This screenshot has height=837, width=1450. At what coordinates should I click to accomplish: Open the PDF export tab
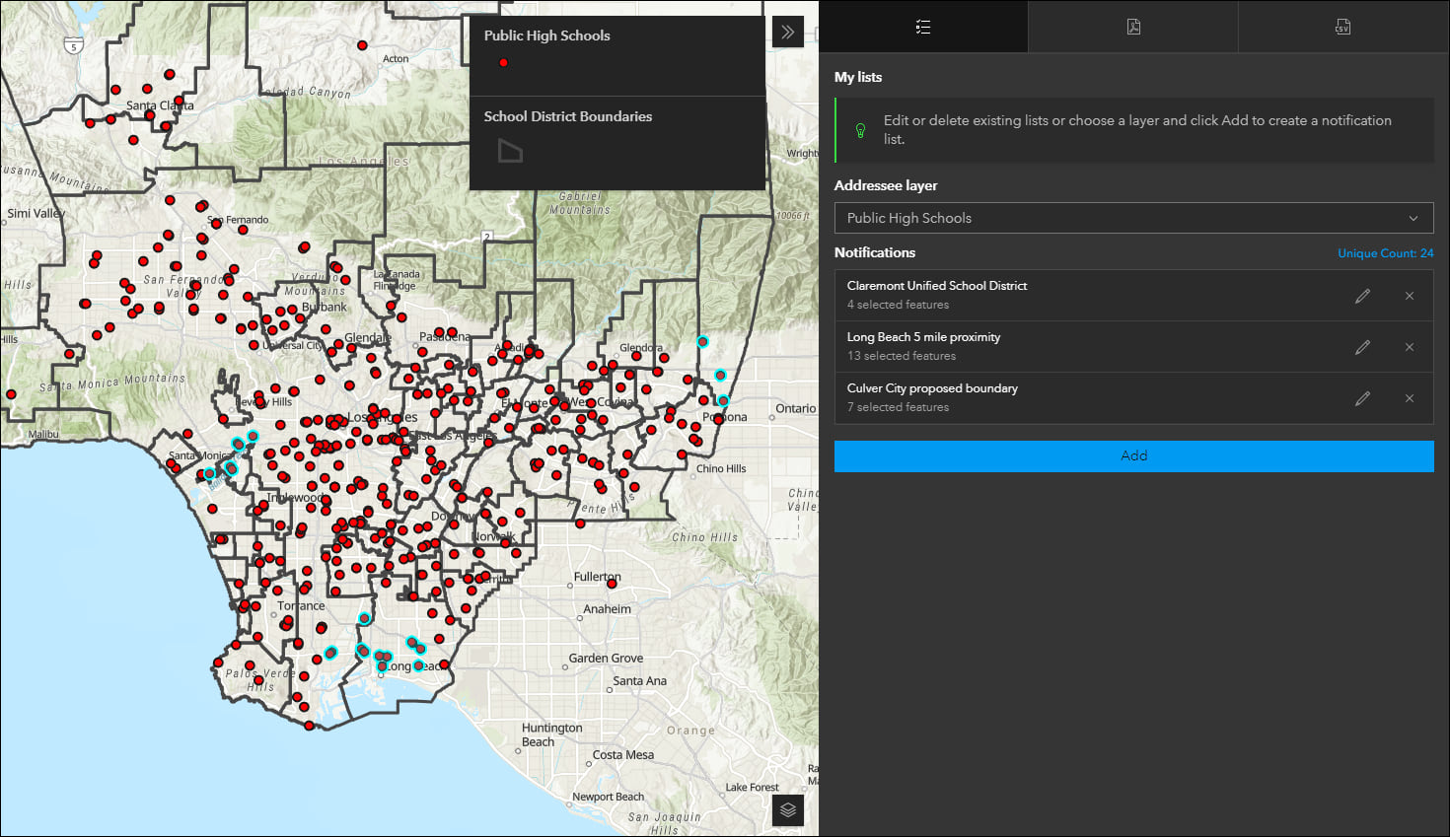(1133, 28)
